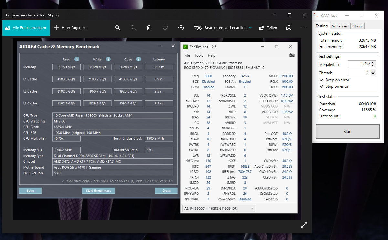The height and width of the screenshot is (240, 388).
Task: Share the photo via the Teilen button
Action: tap(268, 28)
